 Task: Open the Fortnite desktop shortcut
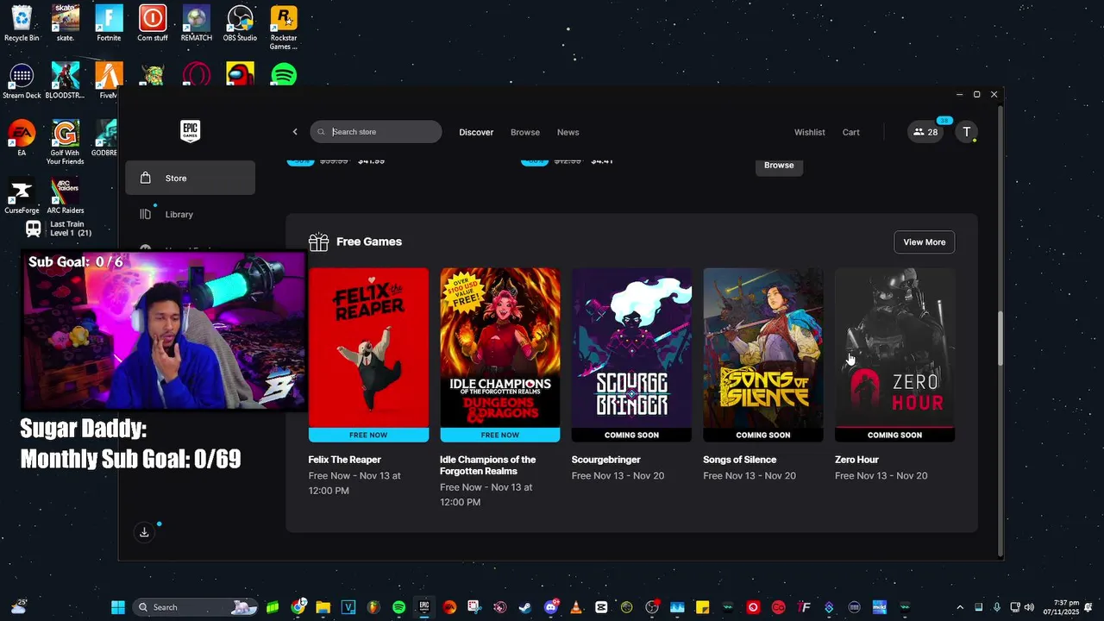(109, 23)
